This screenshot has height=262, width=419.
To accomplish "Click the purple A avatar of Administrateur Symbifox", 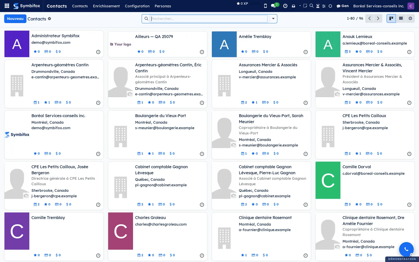I will coord(17,44).
